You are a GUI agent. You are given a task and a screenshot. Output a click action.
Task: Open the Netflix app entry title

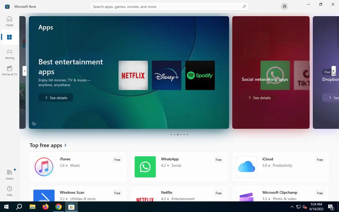click(x=167, y=192)
